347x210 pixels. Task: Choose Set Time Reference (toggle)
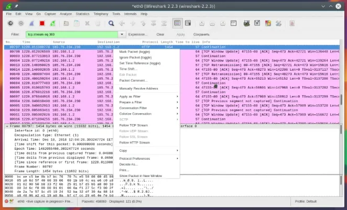(146, 63)
